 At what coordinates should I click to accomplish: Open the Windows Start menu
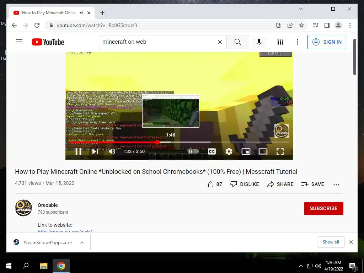click(9, 266)
